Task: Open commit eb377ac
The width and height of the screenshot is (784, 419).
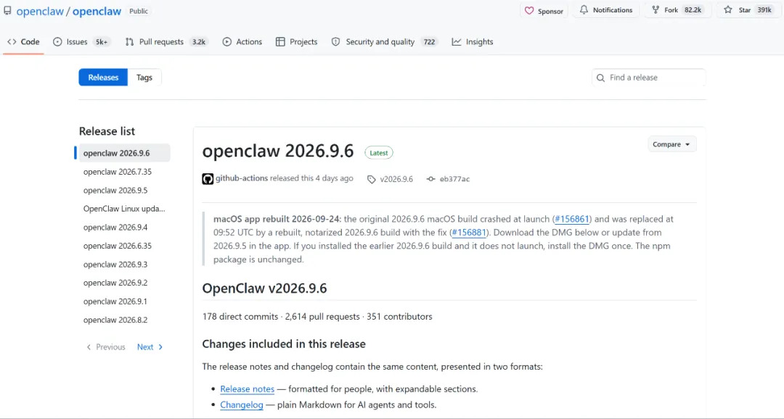Action: [x=454, y=179]
